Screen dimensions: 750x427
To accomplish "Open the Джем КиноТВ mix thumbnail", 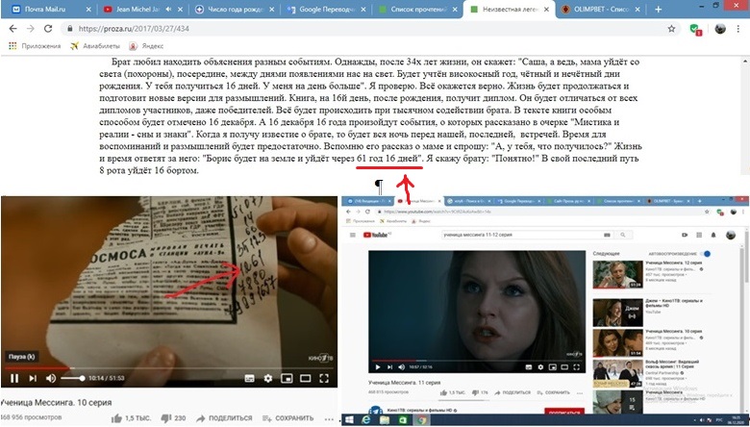I will pyautogui.click(x=617, y=313).
